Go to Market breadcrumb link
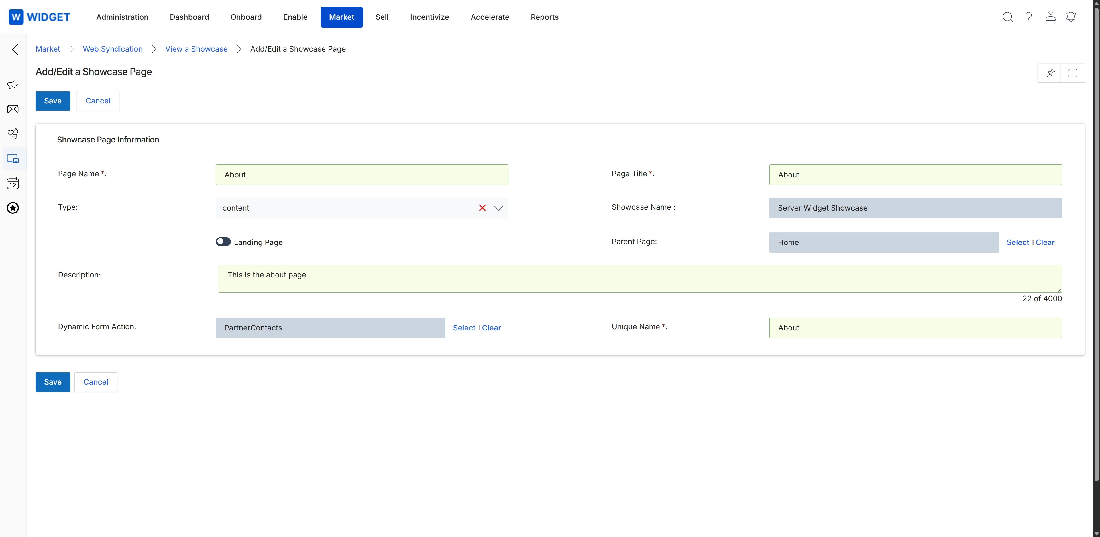Image resolution: width=1100 pixels, height=537 pixels. [x=48, y=49]
